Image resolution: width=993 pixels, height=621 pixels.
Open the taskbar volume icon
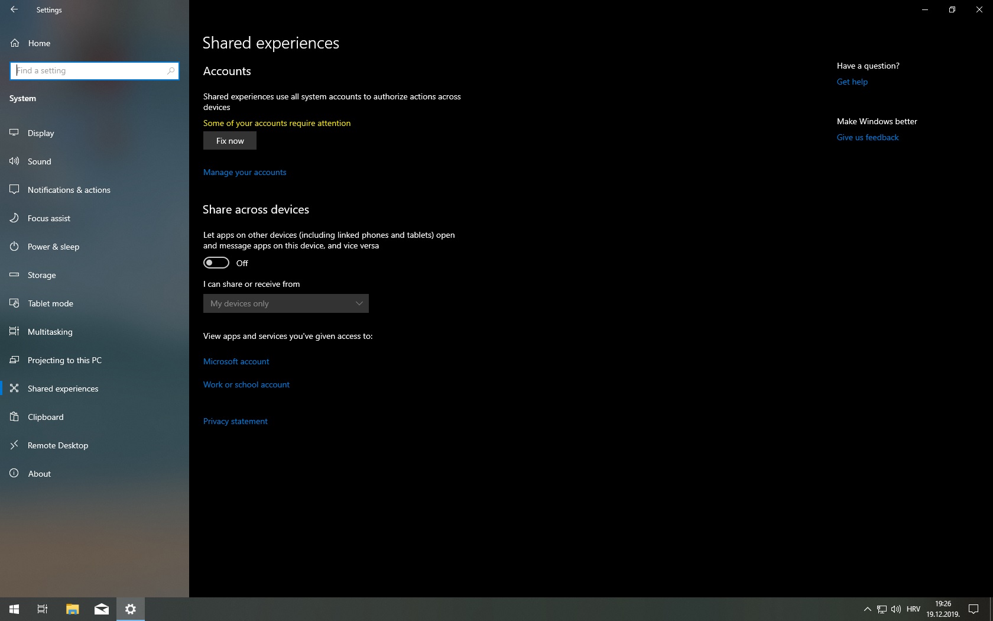(896, 609)
